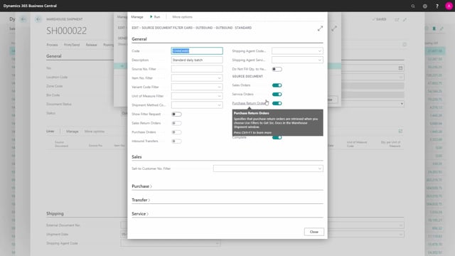Image resolution: width=455 pixels, height=256 pixels.
Task: Open the search magnifier in top bar
Action: [x=413, y=6]
